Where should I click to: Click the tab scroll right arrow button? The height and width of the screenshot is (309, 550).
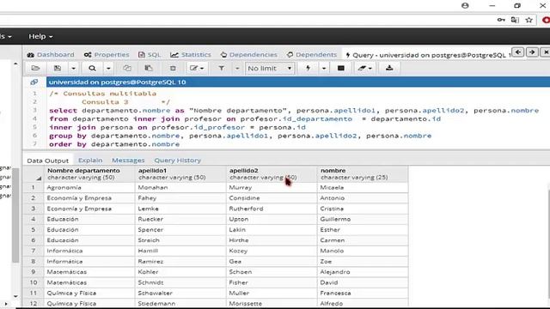tap(532, 52)
